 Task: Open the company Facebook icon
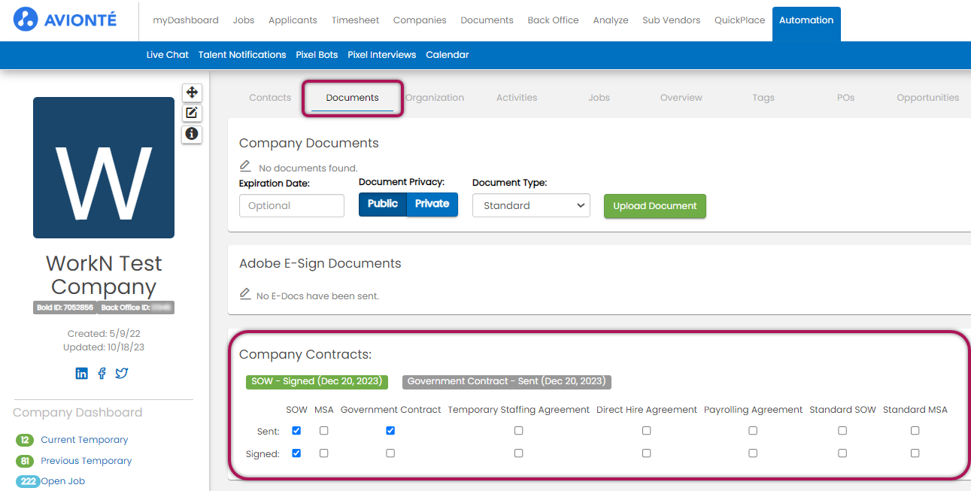(102, 374)
